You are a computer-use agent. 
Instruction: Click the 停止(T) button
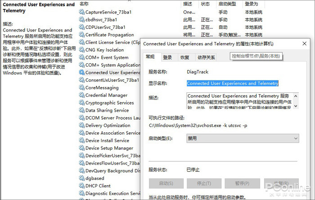click(204, 183)
